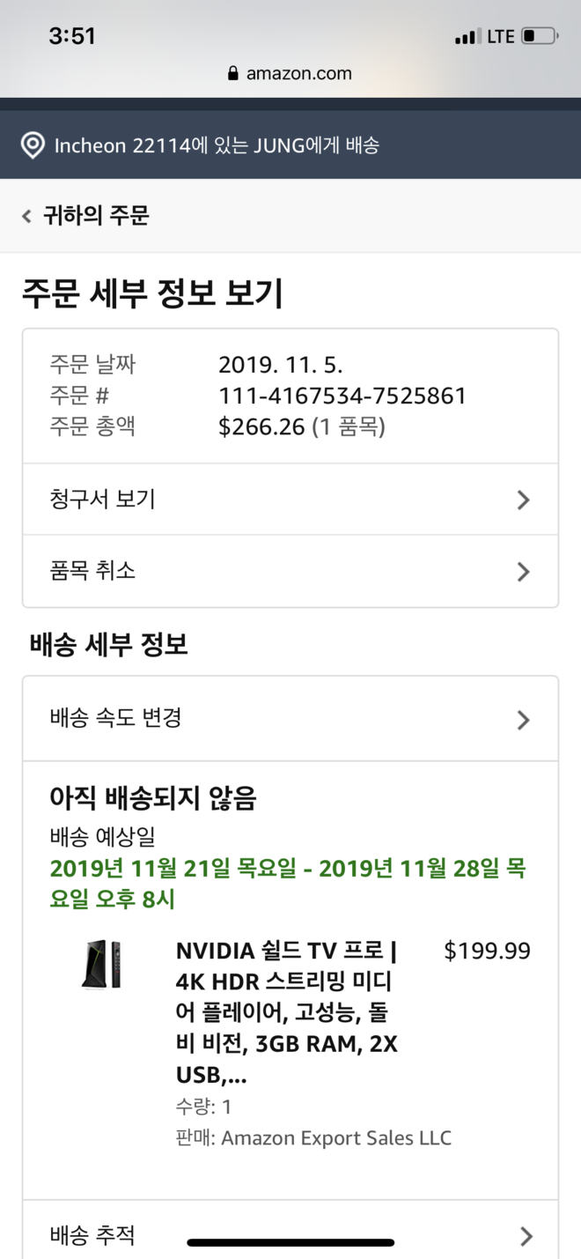Go back via the 귀하의 주문 text
The width and height of the screenshot is (581, 1259).
pyautogui.click(x=96, y=216)
